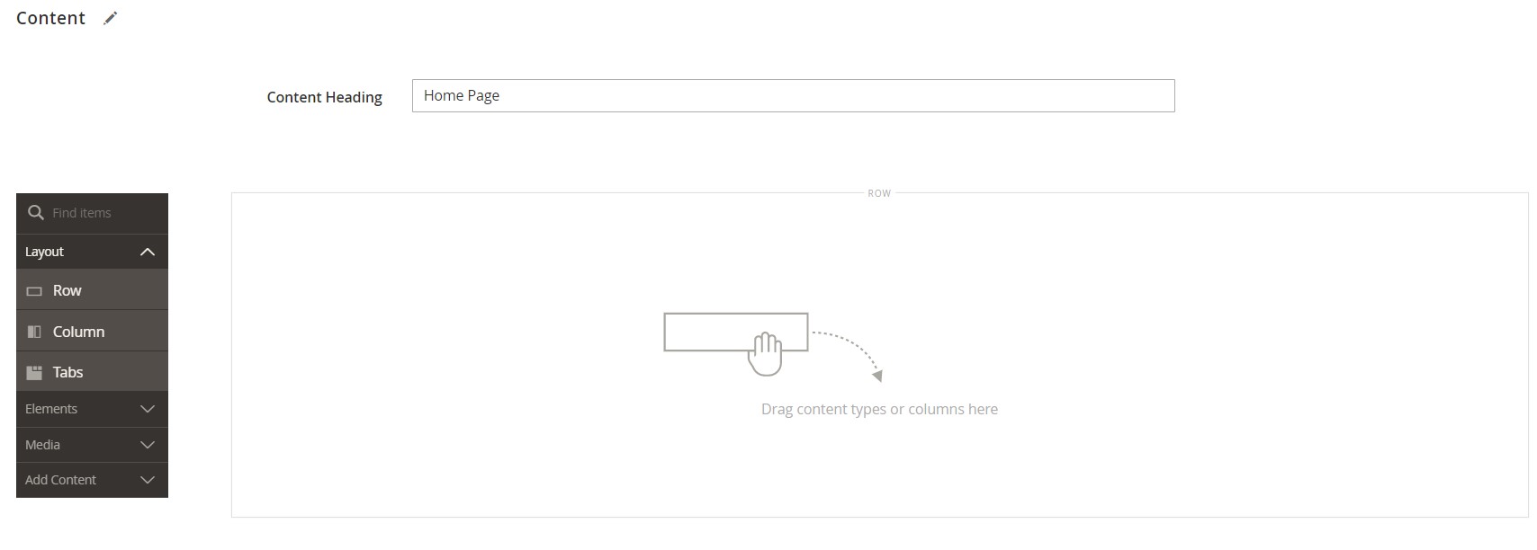Image resolution: width=1537 pixels, height=550 pixels.
Task: Expand Media with its chevron arrow
Action: coord(148,445)
